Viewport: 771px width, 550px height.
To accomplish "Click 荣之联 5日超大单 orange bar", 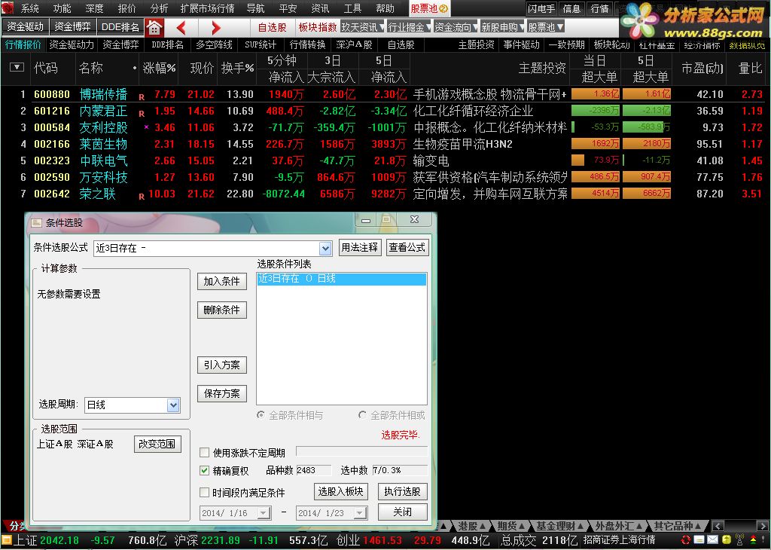I will pos(647,194).
